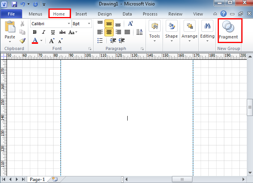Click the Text Block tool icon
This screenshot has width=253, height=183.
(130, 24)
